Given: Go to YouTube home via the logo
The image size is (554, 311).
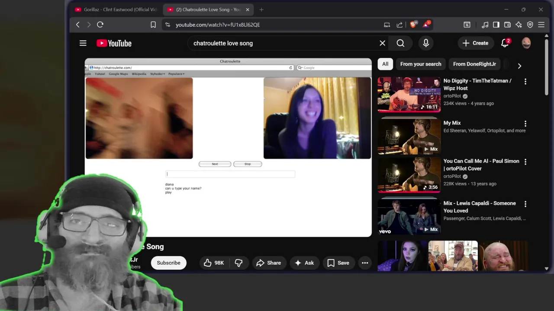Looking at the screenshot, I should pyautogui.click(x=114, y=43).
